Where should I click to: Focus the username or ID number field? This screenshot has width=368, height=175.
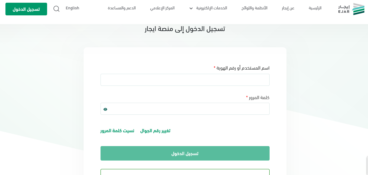click(185, 80)
